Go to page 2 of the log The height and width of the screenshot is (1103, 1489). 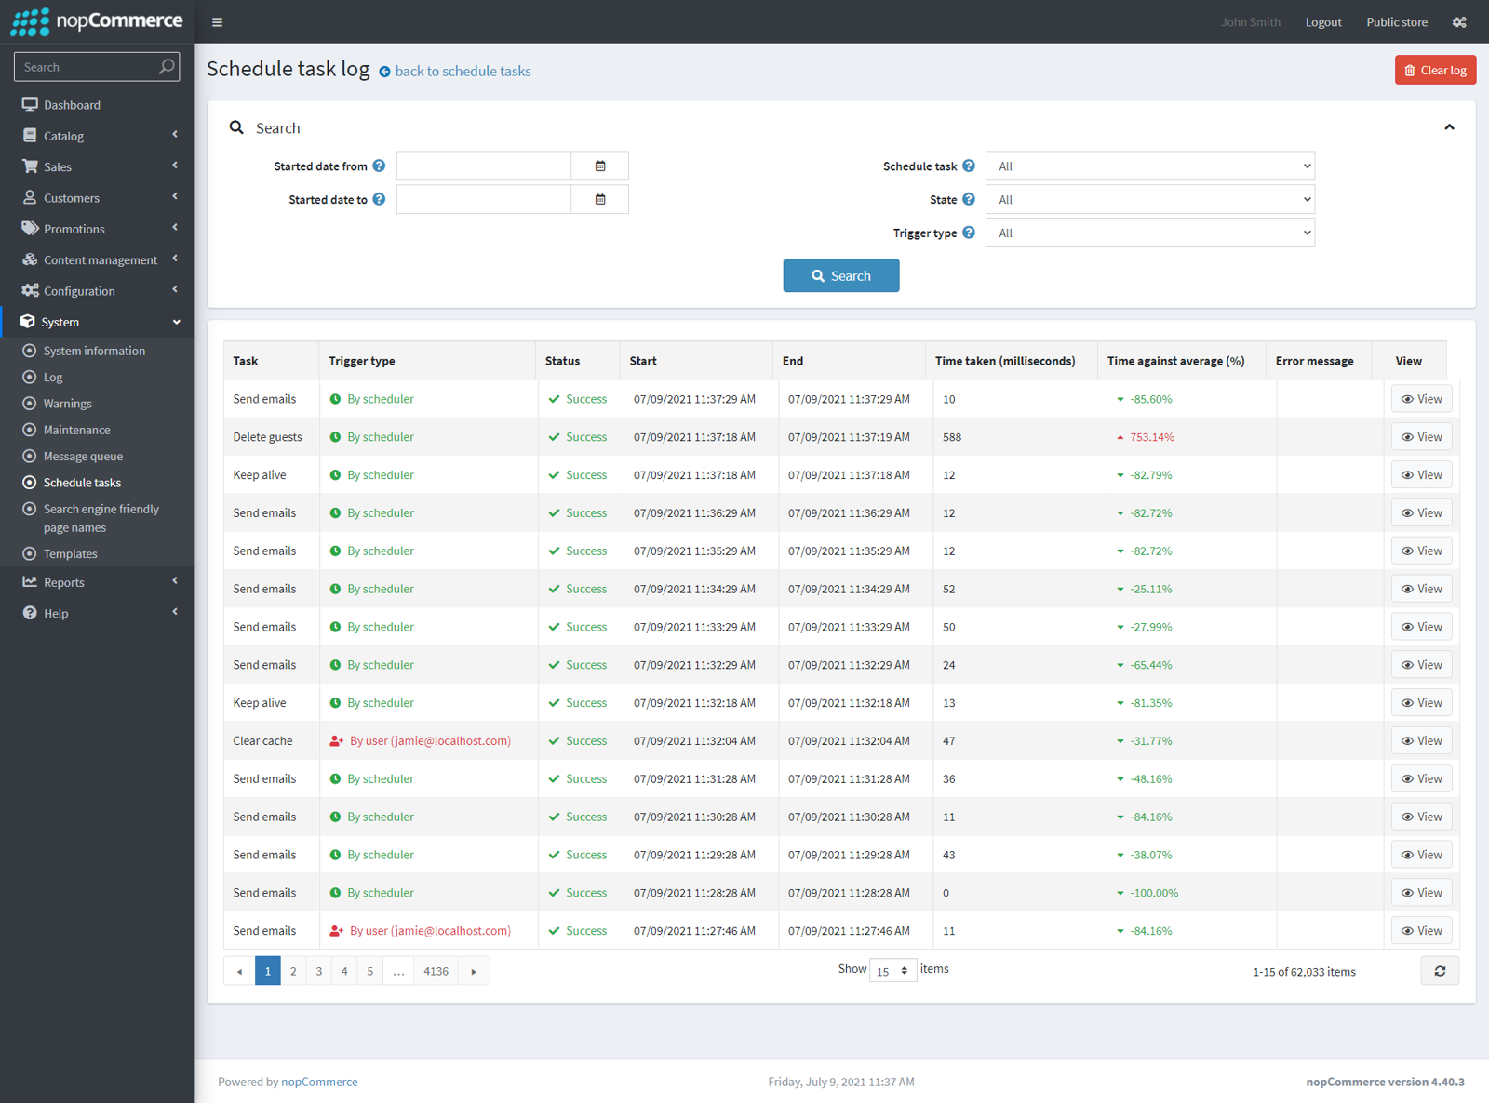tap(293, 971)
